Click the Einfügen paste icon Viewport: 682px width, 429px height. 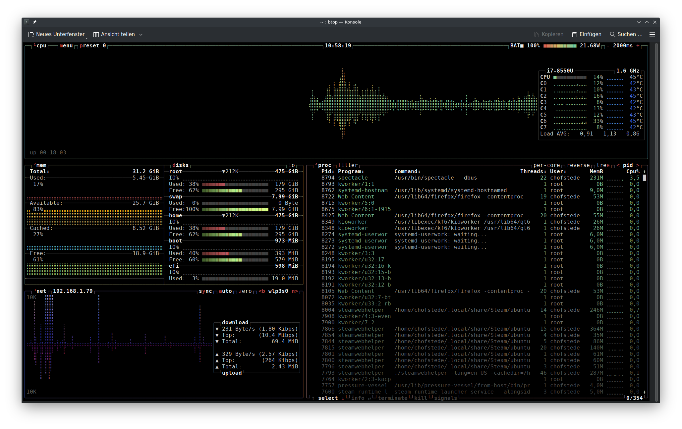(x=575, y=34)
